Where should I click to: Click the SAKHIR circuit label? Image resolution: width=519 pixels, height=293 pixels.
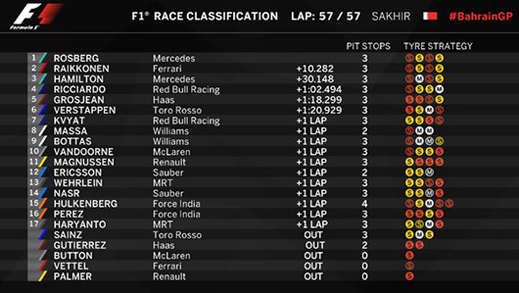(x=391, y=16)
